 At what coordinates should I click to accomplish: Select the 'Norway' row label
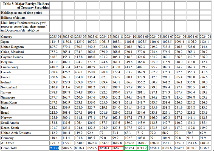coord(6,118)
